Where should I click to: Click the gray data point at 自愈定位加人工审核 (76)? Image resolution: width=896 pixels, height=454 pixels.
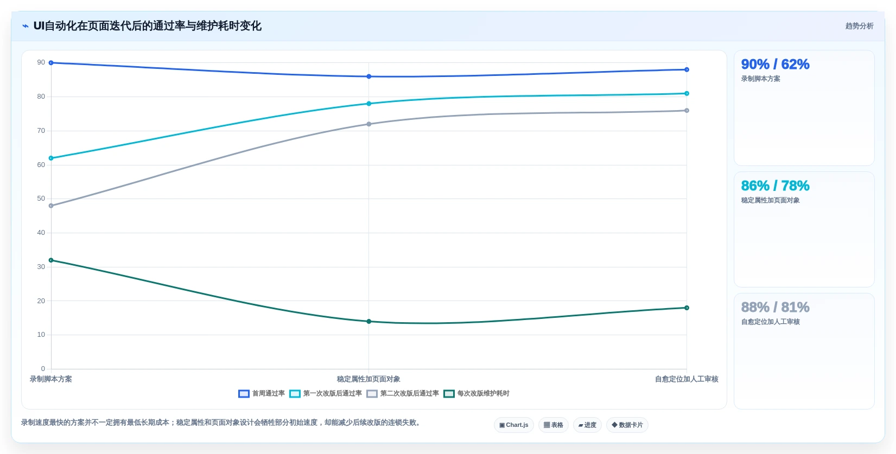point(687,111)
